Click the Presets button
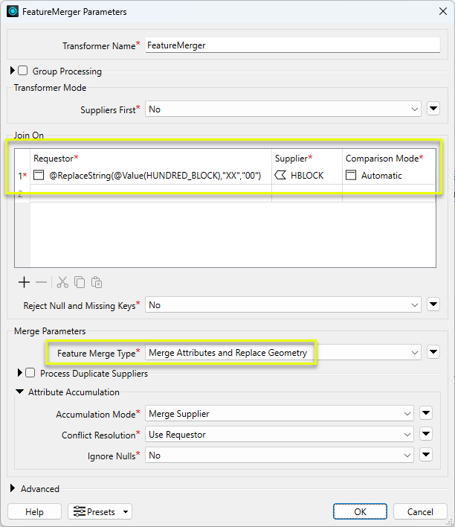The image size is (455, 527). coord(100,511)
